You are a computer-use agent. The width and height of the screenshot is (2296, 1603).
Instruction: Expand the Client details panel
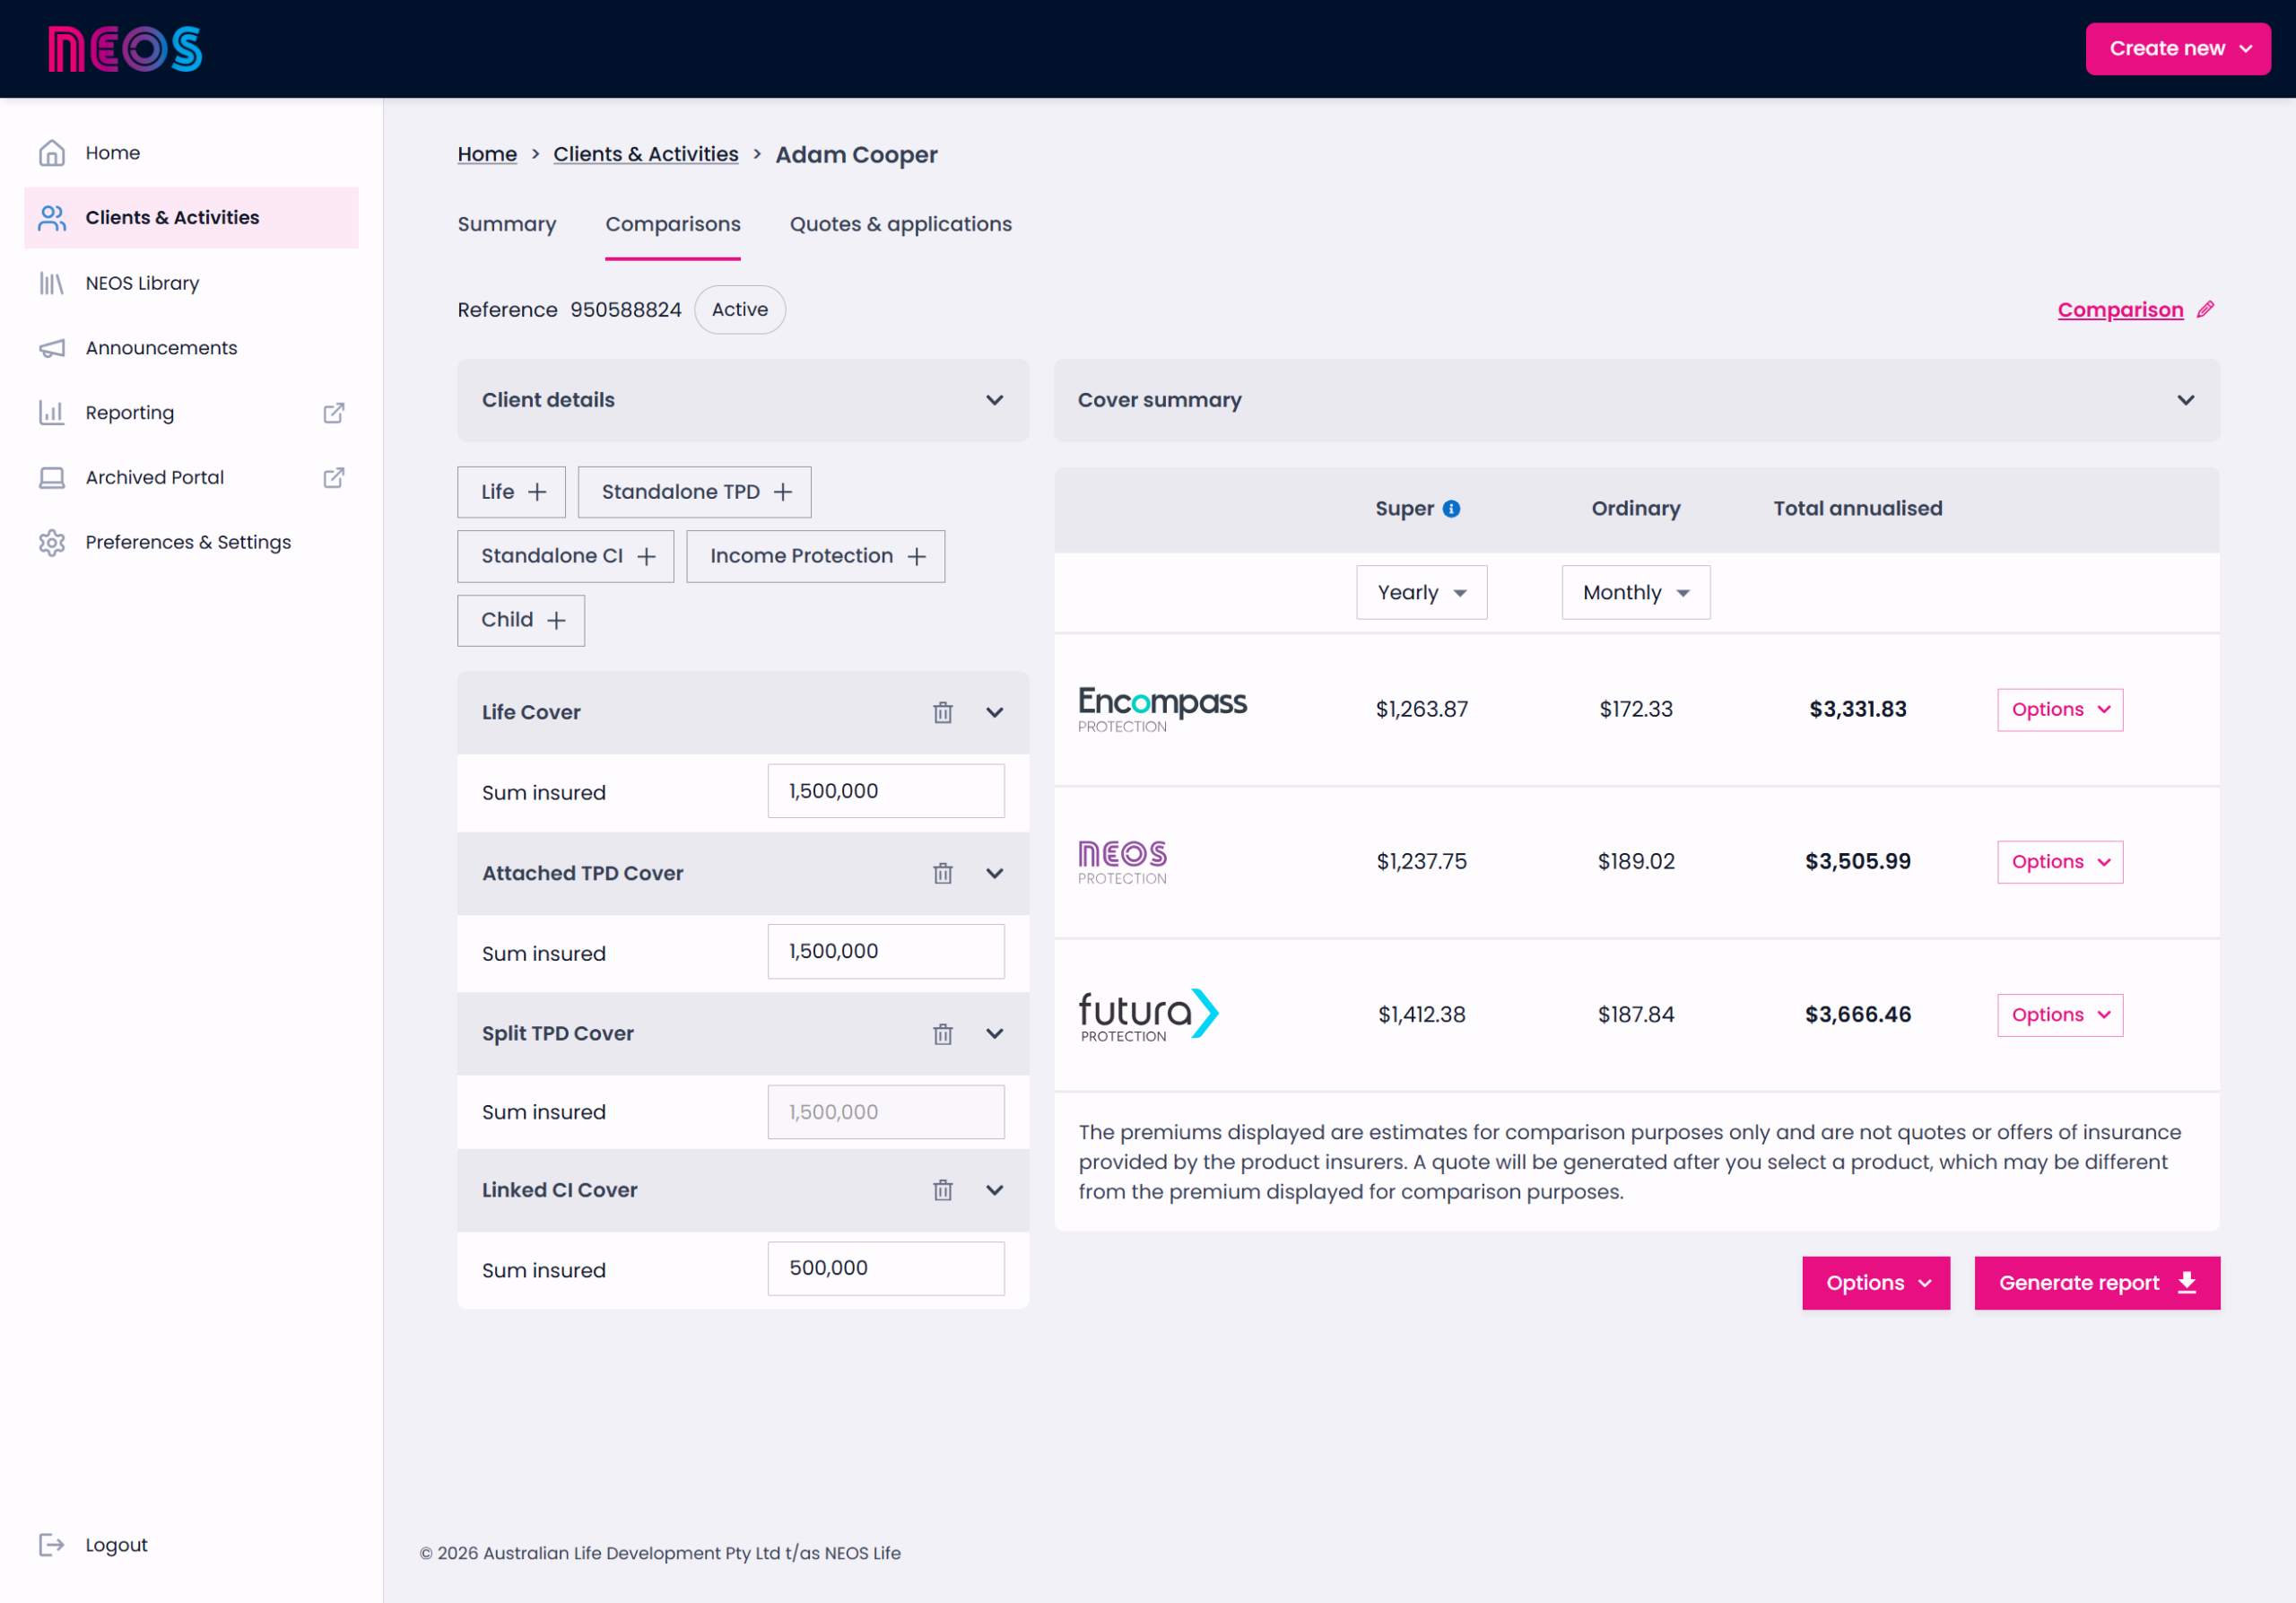click(743, 400)
